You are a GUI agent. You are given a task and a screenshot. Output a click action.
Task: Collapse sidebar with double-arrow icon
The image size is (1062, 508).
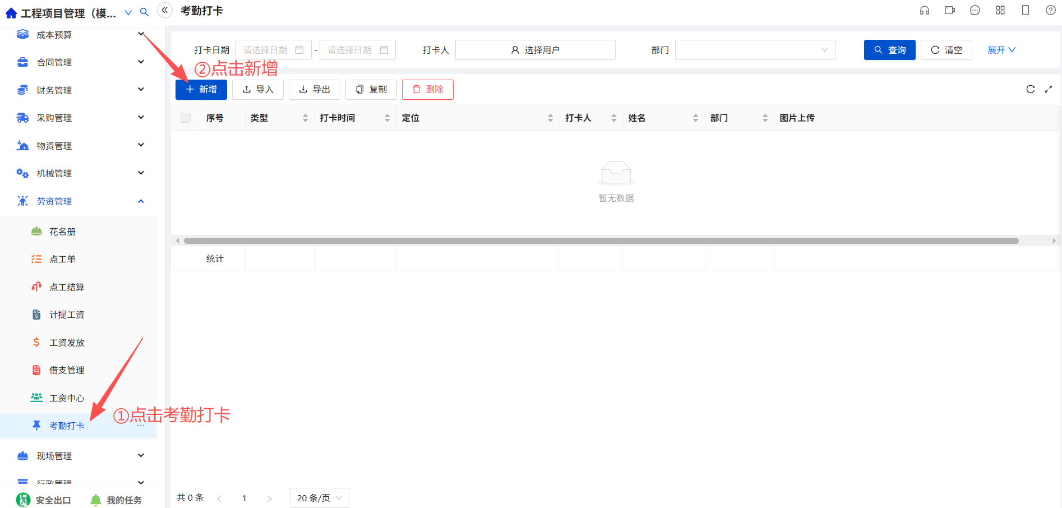(165, 10)
